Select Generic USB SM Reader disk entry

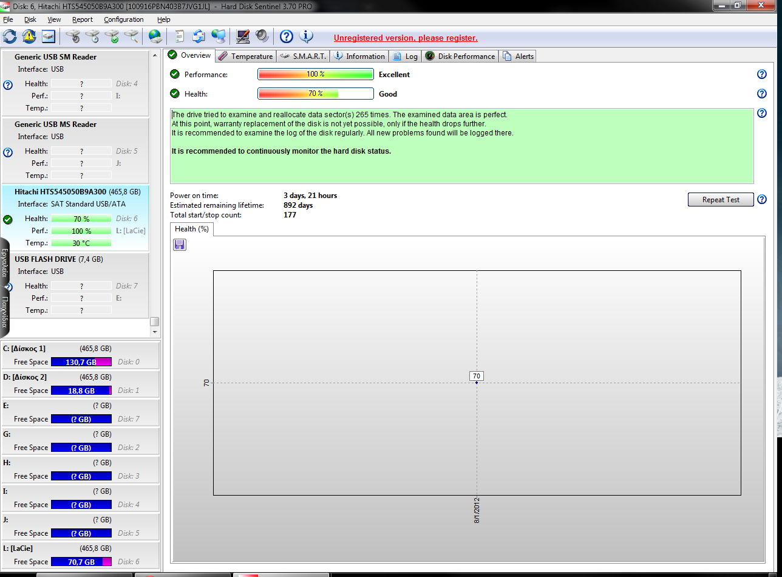point(75,84)
